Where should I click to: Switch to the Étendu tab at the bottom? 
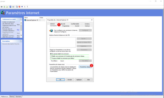[x=12, y=97]
